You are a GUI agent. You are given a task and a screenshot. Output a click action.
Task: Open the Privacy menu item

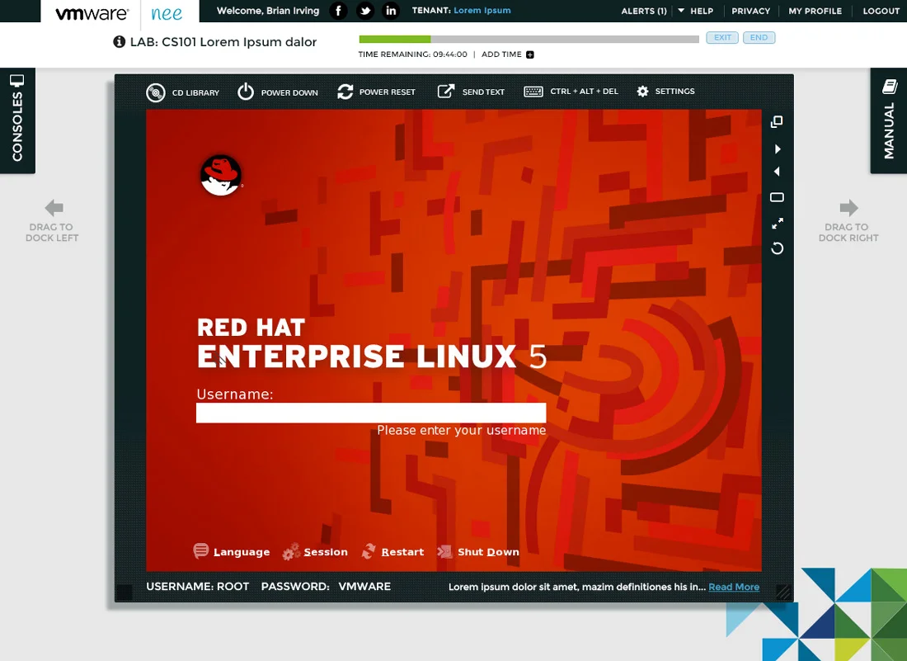751,11
